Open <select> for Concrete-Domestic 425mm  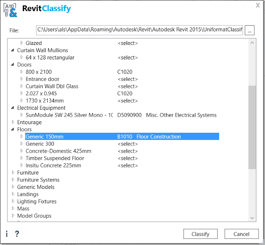coord(128,151)
